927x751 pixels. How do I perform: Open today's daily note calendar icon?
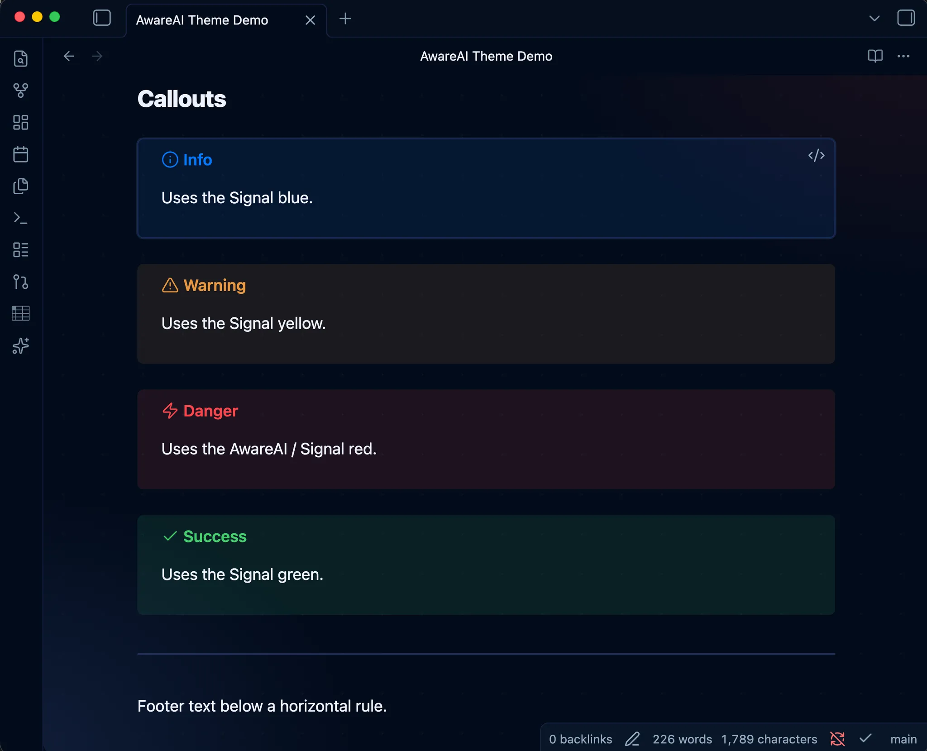tap(21, 154)
